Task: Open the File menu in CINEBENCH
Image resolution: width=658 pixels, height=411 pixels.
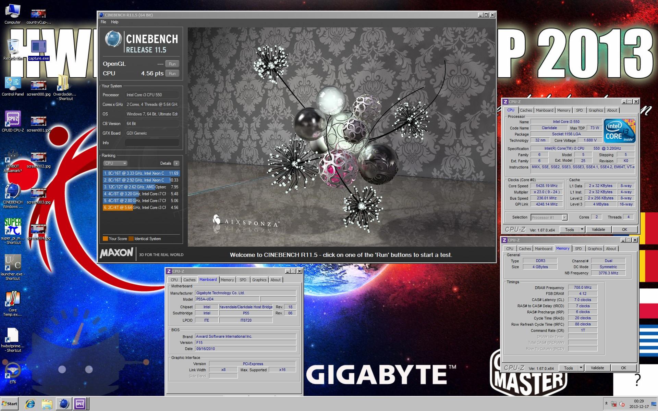Action: [103, 22]
